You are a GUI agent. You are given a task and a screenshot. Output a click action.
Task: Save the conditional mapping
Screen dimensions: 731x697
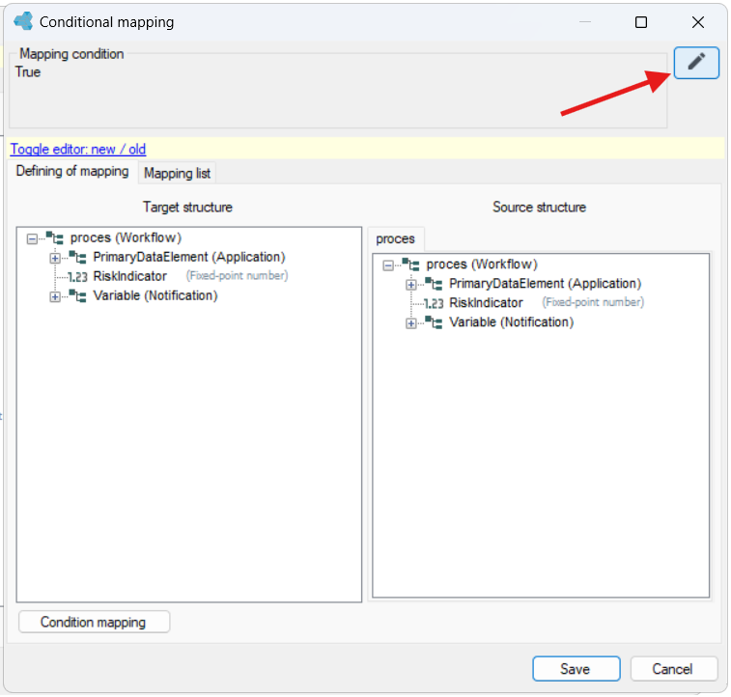coord(576,669)
